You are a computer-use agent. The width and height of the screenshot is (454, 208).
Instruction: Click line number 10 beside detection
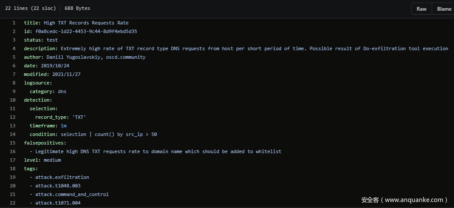click(x=12, y=100)
